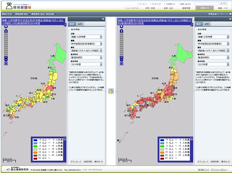The image size is (232, 173).
Task: Click the ダウンロード button in left panel
Action: (76, 162)
